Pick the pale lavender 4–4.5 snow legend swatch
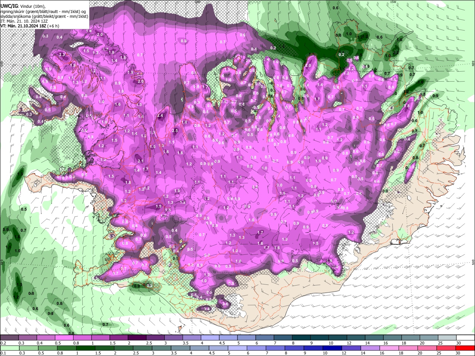This screenshot has width=475, height=356. coord(210,338)
